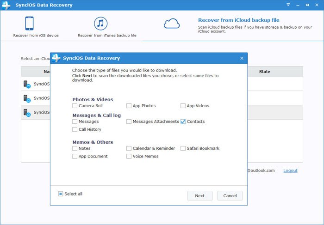Click the State column header
Screen dimensions: 324x225
(x=265, y=72)
